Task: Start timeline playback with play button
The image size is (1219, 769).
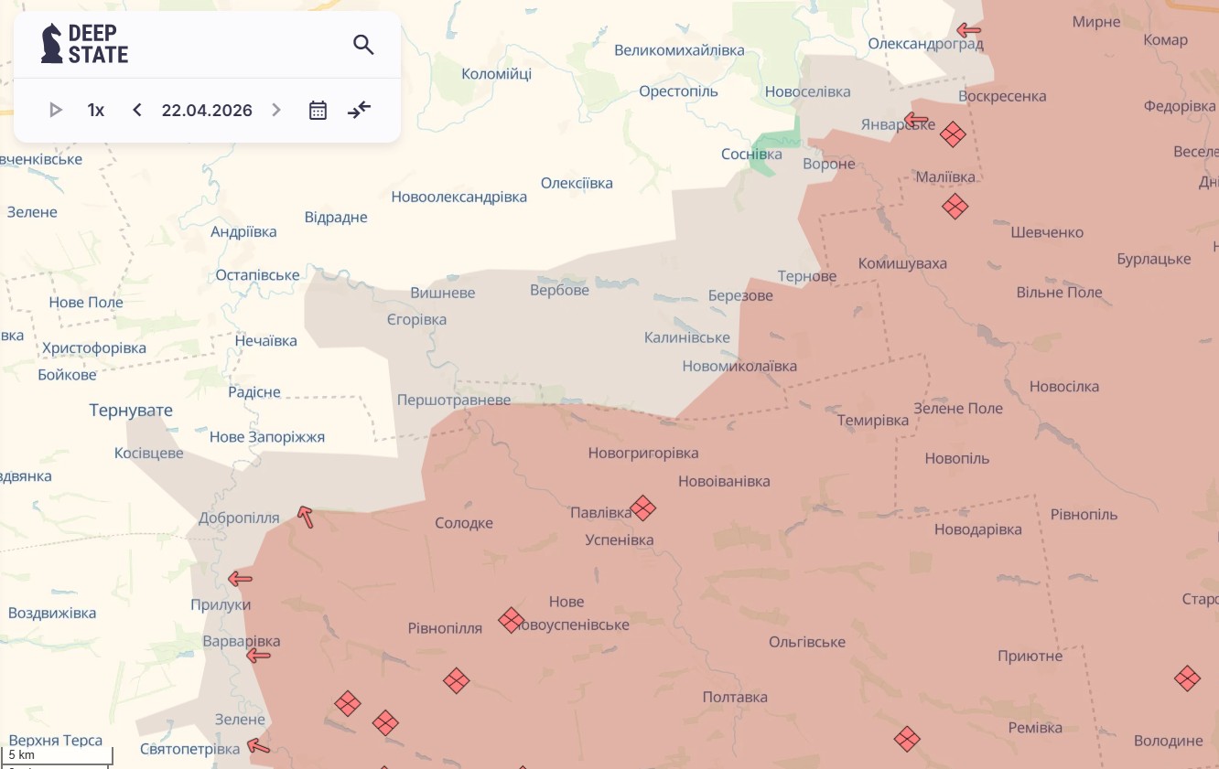Action: point(55,111)
